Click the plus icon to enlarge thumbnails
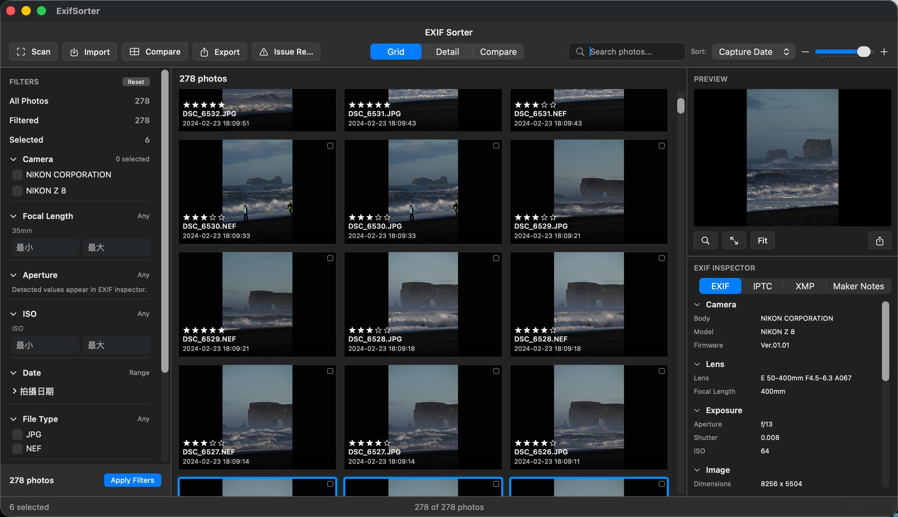The image size is (898, 517). pyautogui.click(x=884, y=52)
